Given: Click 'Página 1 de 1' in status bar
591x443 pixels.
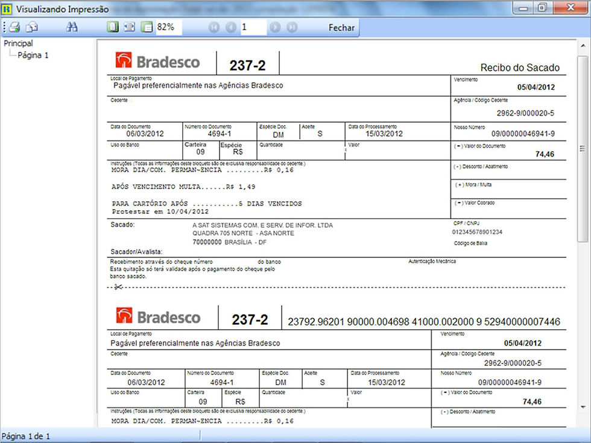Looking at the screenshot, I should [x=25, y=436].
